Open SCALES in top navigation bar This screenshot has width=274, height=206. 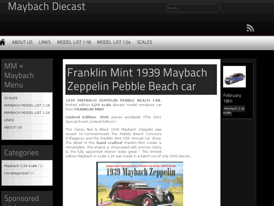144,42
